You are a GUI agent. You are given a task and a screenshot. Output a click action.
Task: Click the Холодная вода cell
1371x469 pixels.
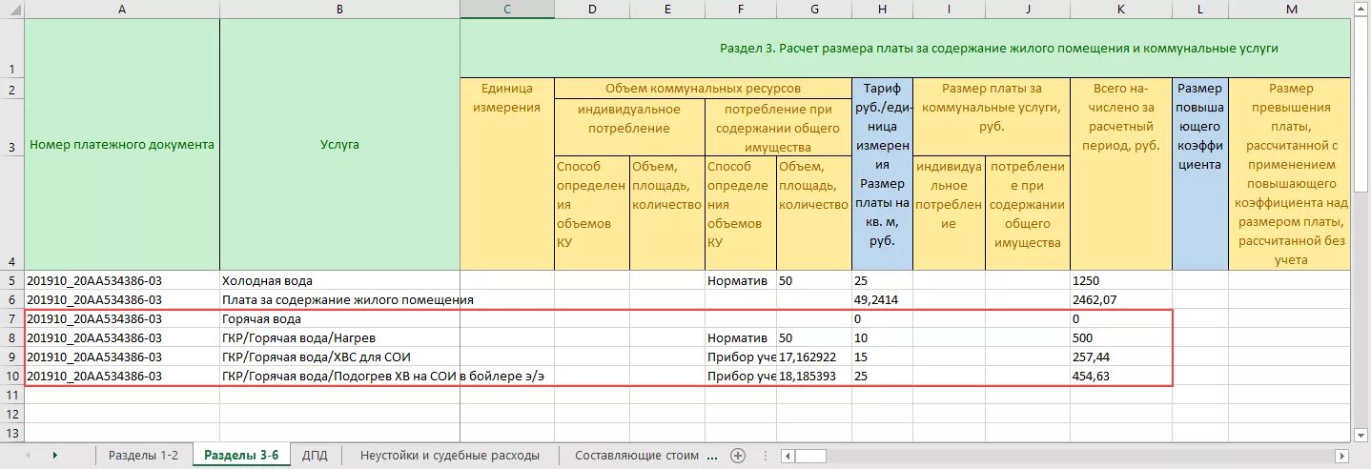point(339,280)
